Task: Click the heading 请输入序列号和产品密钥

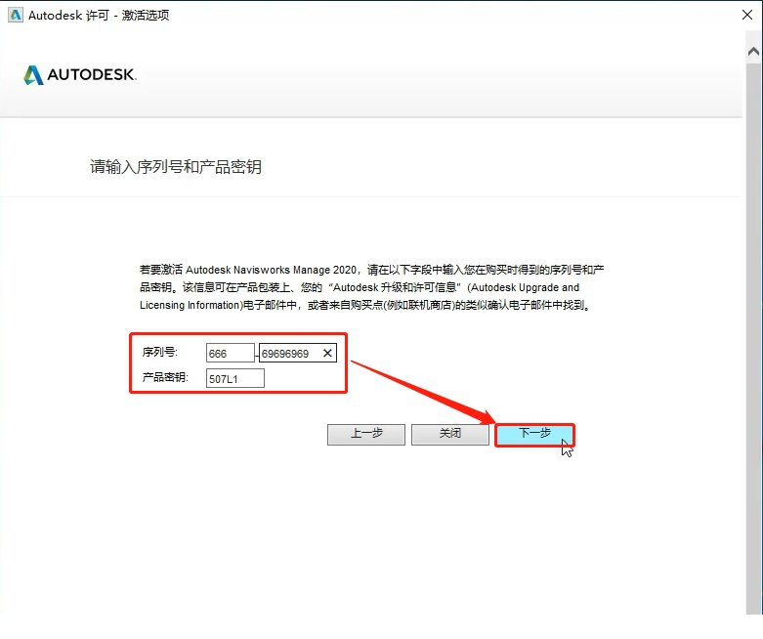Action: (176, 167)
